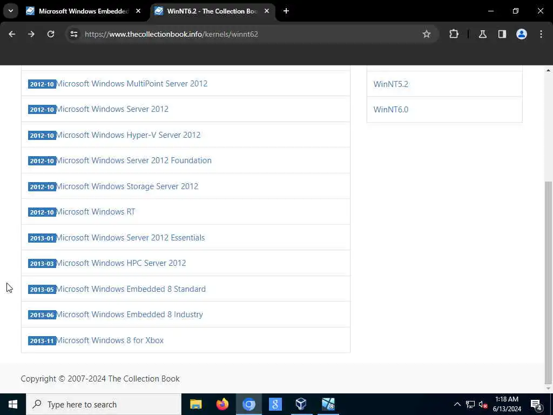Screen dimensions: 553x415
Task: Open Microsoft Windows Server 2012 Essentials link
Action: 130,238
